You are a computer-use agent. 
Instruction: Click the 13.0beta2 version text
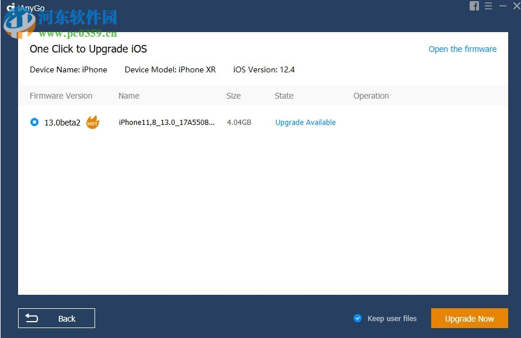(62, 123)
